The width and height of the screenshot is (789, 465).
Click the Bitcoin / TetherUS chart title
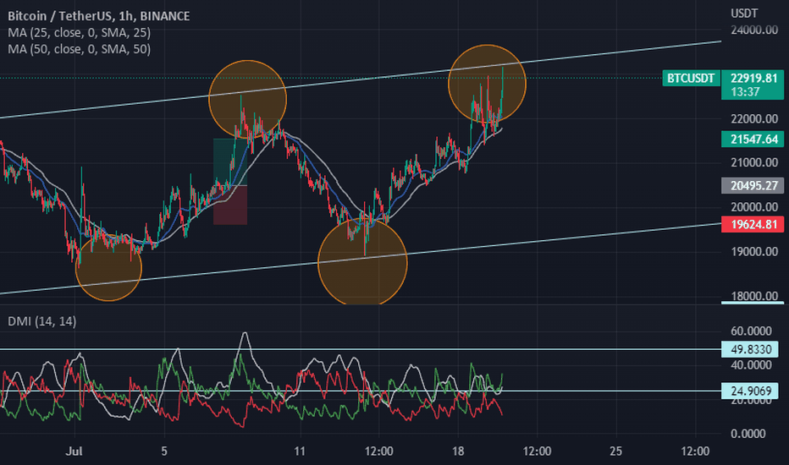pos(98,16)
